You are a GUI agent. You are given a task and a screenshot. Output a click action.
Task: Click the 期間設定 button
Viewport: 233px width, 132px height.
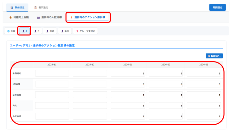pyautogui.click(x=217, y=7)
